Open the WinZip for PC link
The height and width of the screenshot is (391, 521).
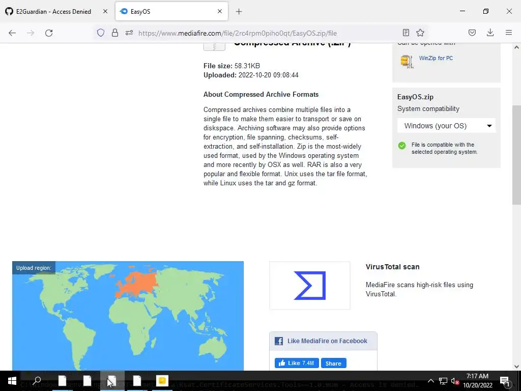pos(436,58)
